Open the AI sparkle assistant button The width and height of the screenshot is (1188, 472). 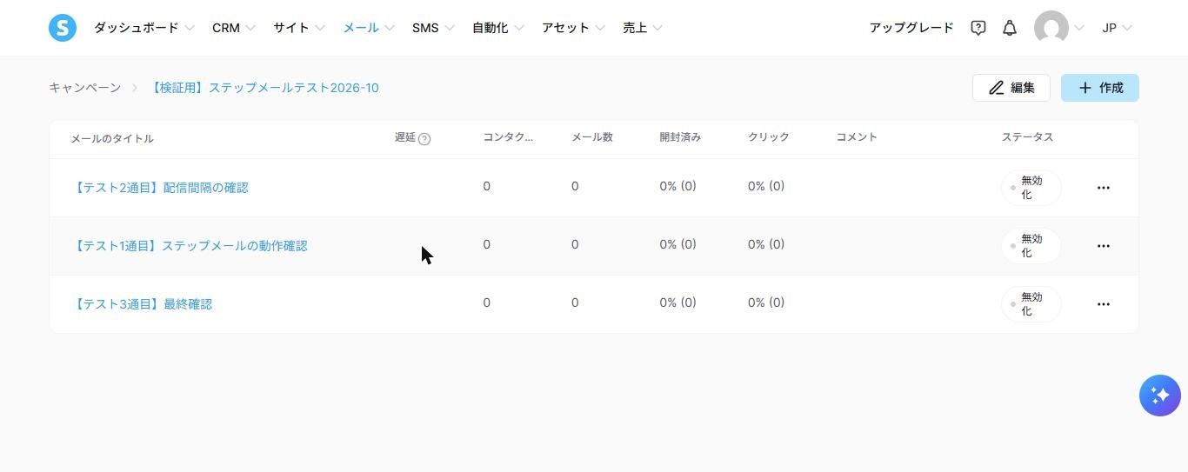pos(1160,396)
